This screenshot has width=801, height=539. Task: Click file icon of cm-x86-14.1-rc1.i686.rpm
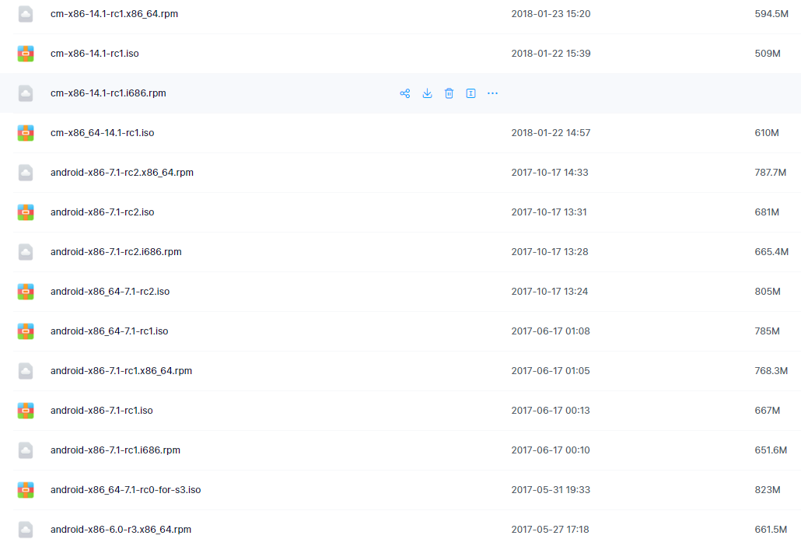click(26, 93)
